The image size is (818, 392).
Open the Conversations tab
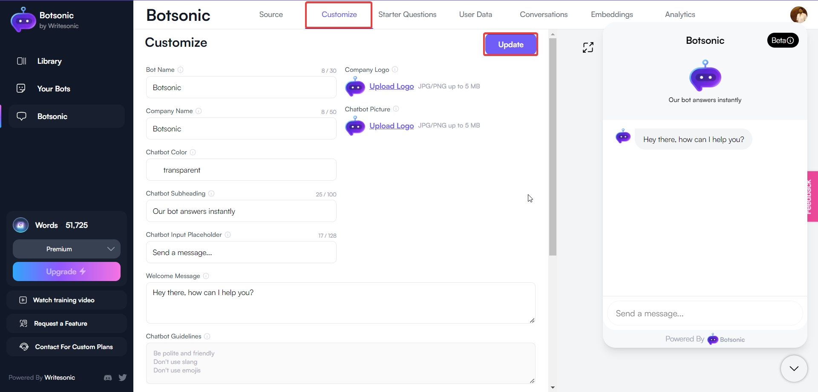(x=544, y=14)
